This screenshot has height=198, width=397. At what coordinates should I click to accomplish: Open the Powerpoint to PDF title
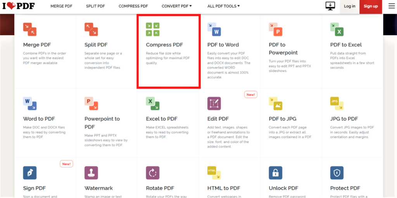point(102,122)
